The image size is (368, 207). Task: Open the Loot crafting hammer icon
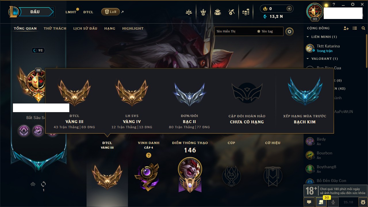(231, 12)
